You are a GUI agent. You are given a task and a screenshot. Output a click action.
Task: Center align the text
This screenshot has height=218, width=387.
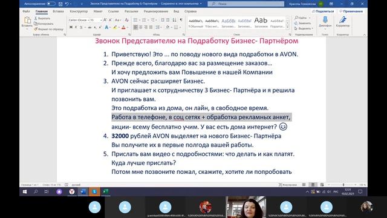[141, 27]
